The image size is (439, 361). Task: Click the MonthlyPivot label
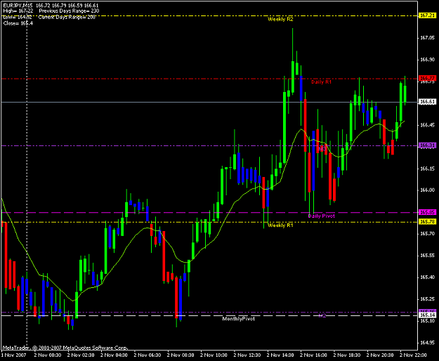(x=239, y=319)
